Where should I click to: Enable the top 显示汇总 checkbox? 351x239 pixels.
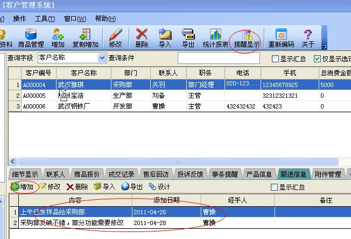(x=275, y=59)
